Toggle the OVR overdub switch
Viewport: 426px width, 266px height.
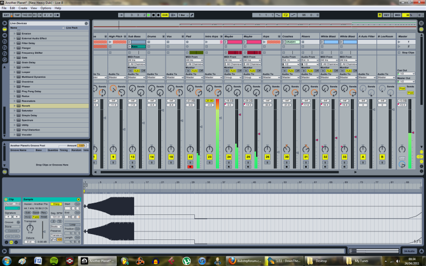165,15
